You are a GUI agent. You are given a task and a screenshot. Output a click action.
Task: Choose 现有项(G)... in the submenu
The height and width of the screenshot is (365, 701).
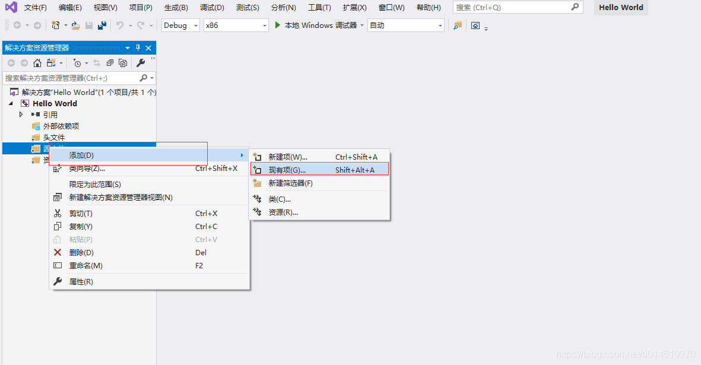pyautogui.click(x=319, y=170)
